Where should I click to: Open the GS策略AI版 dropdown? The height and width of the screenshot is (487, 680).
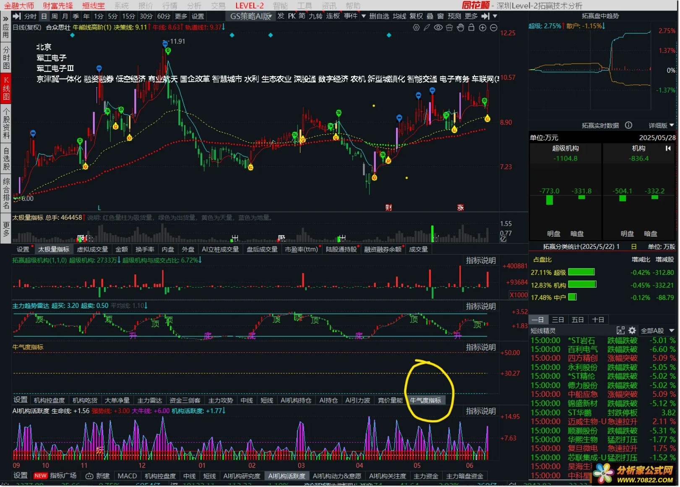coord(251,16)
